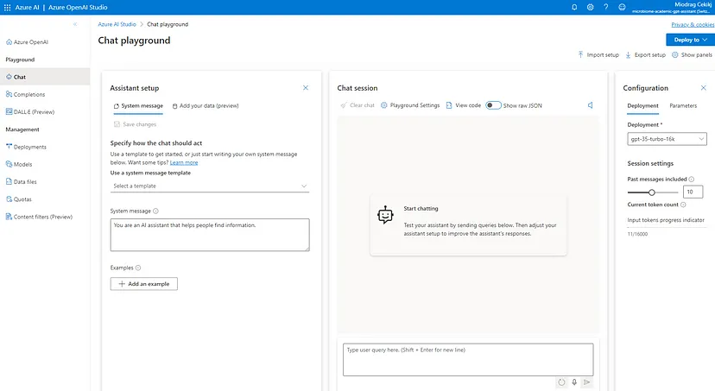
Task: Switch to the Parameters tab
Action: (683, 105)
